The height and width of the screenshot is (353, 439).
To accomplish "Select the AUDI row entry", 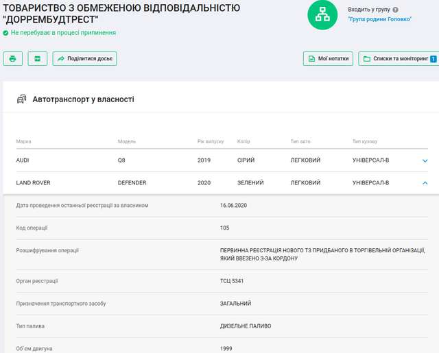I will click(x=23, y=160).
